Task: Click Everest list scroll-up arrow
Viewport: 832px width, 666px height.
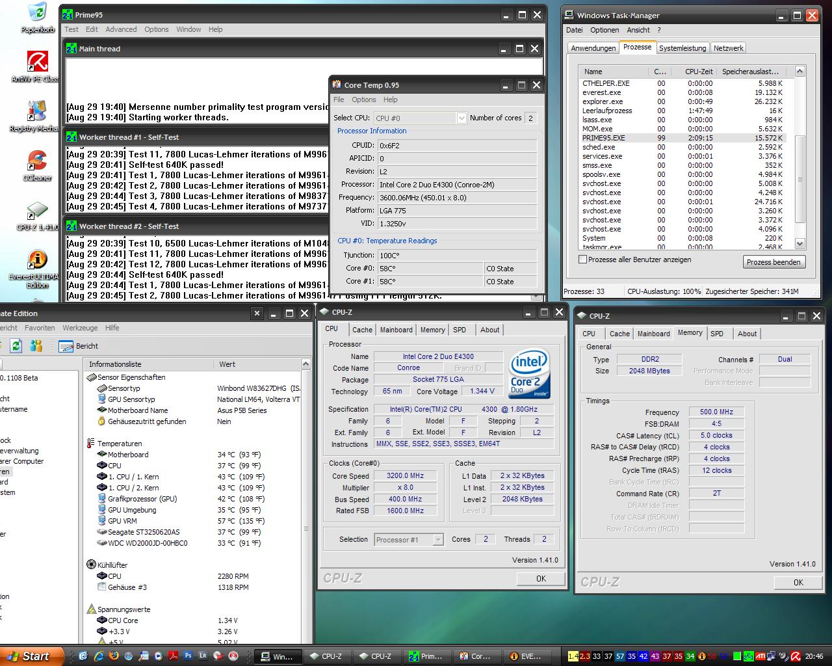Action: click(306, 364)
